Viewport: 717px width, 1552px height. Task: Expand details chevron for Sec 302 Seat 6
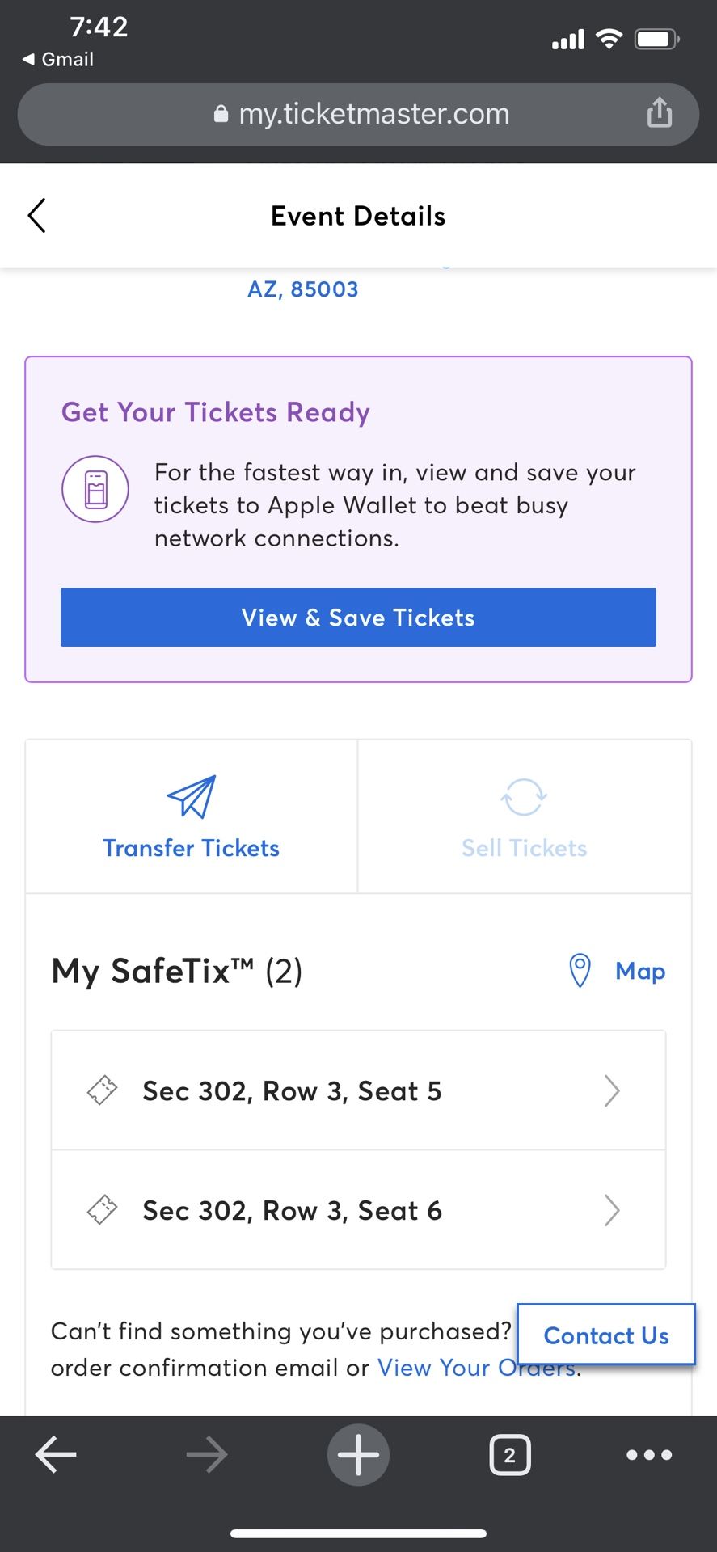point(612,1210)
